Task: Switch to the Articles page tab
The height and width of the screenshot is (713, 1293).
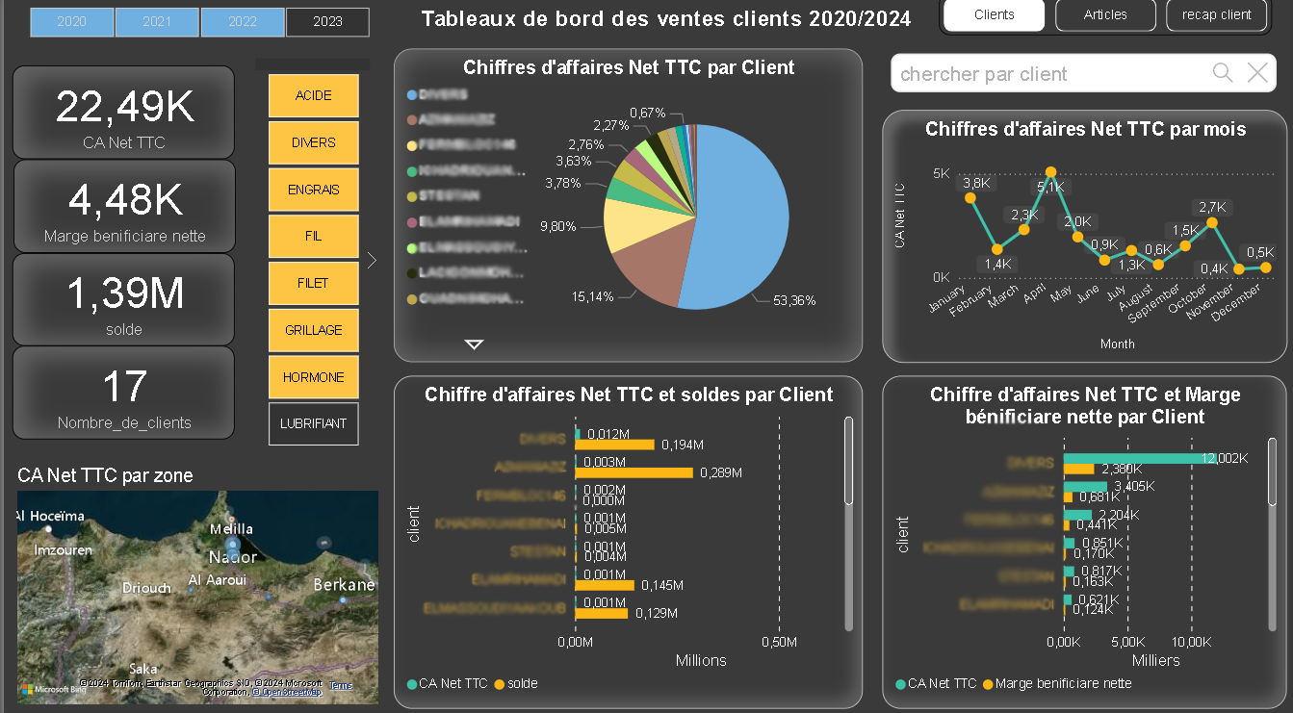Action: coord(1105,15)
